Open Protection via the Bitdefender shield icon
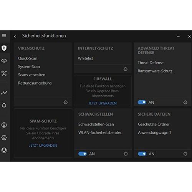 4,48
